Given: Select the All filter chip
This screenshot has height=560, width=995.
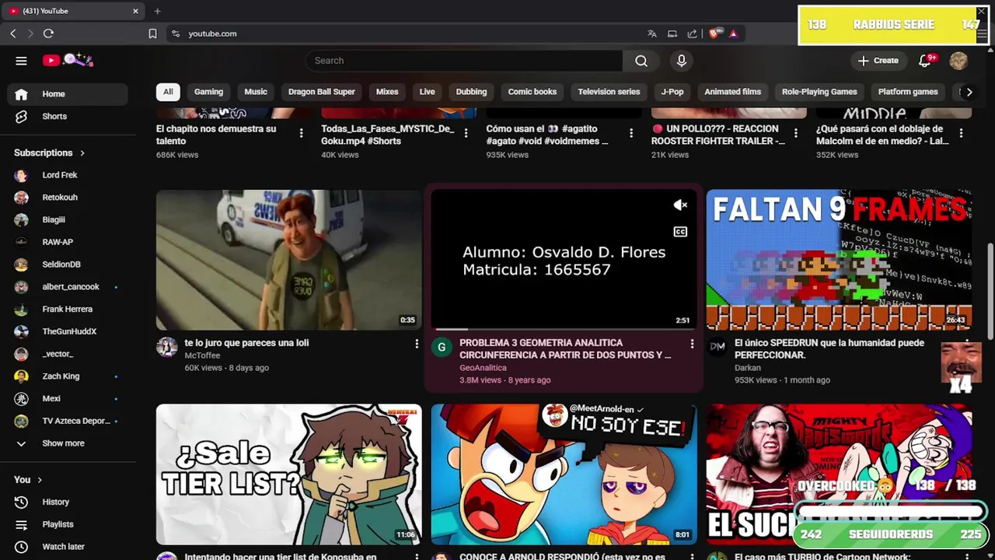Looking at the screenshot, I should [168, 92].
